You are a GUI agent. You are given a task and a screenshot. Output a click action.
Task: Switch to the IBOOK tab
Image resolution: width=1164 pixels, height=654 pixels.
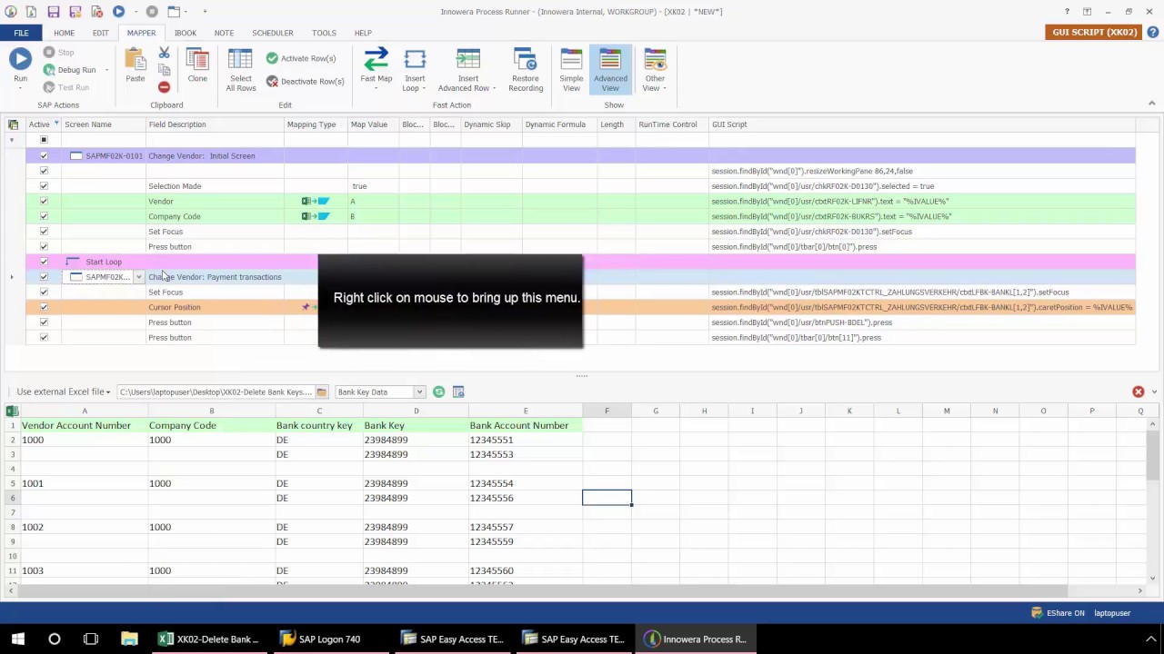[x=186, y=33]
